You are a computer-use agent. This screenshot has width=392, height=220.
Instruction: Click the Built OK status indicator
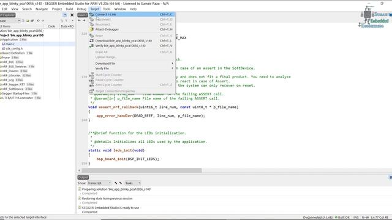[342, 218]
